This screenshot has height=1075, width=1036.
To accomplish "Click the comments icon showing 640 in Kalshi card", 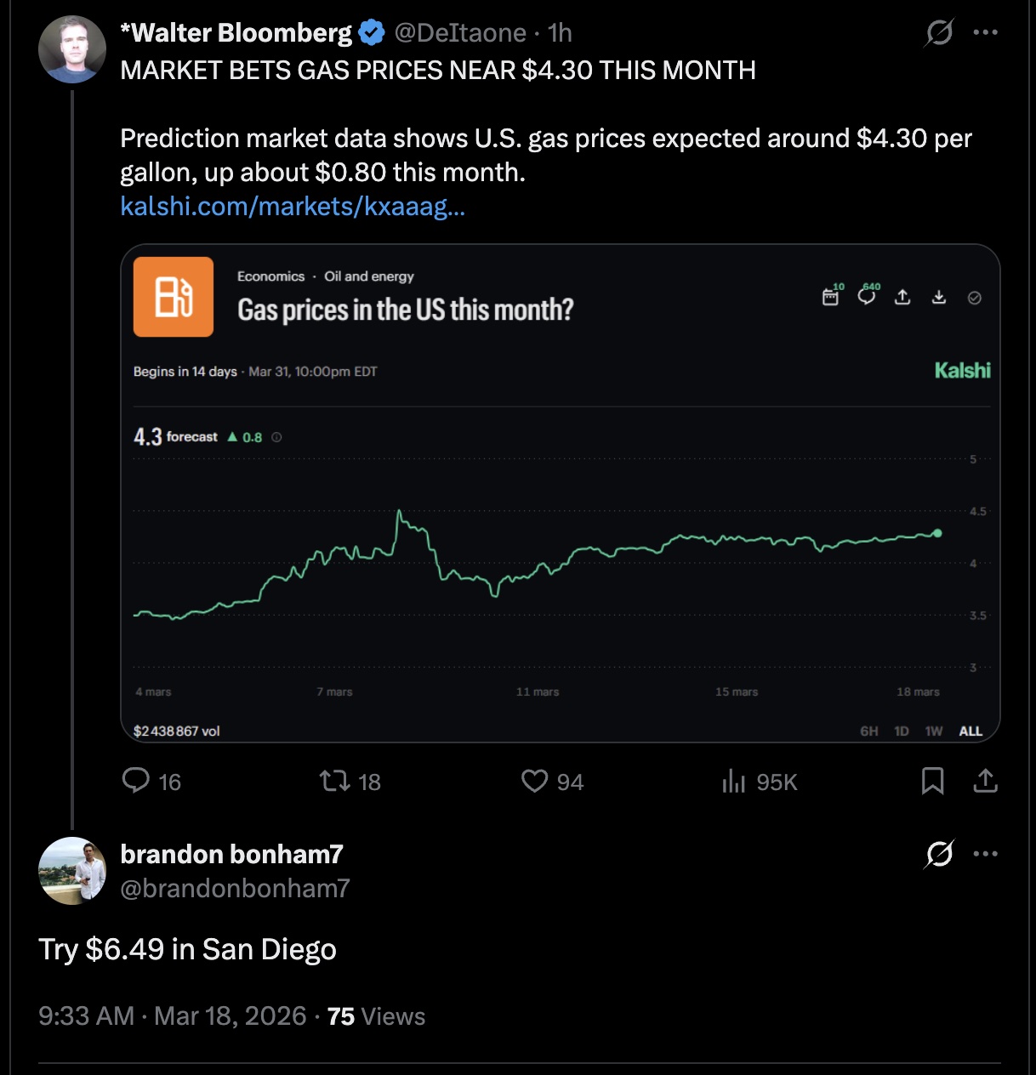I will pyautogui.click(x=867, y=297).
